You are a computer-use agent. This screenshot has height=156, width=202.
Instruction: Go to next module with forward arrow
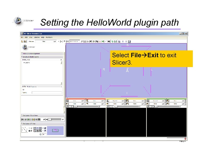[61, 41]
